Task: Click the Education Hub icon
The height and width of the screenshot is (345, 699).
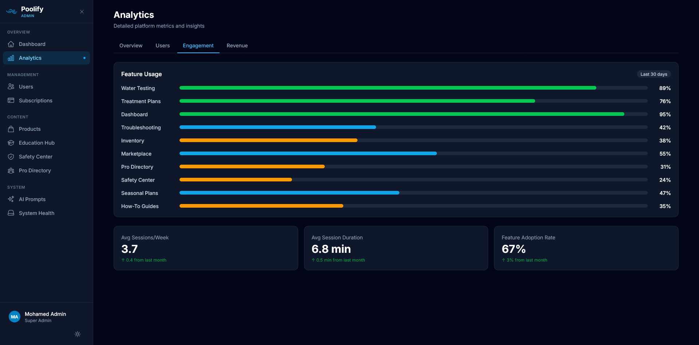Action: coord(11,142)
